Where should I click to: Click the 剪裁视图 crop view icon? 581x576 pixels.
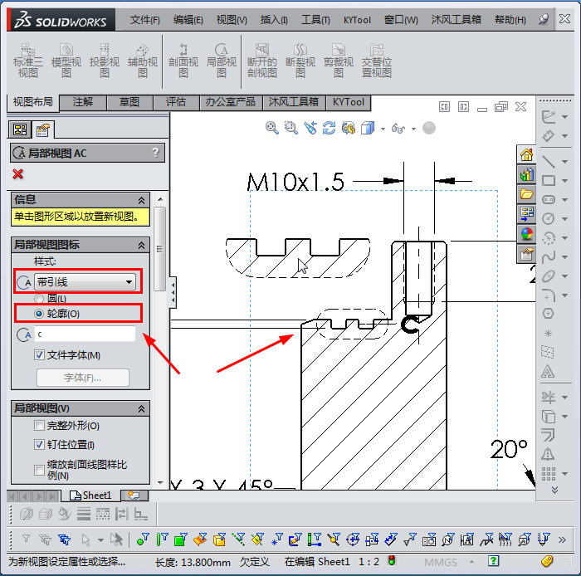(x=339, y=60)
